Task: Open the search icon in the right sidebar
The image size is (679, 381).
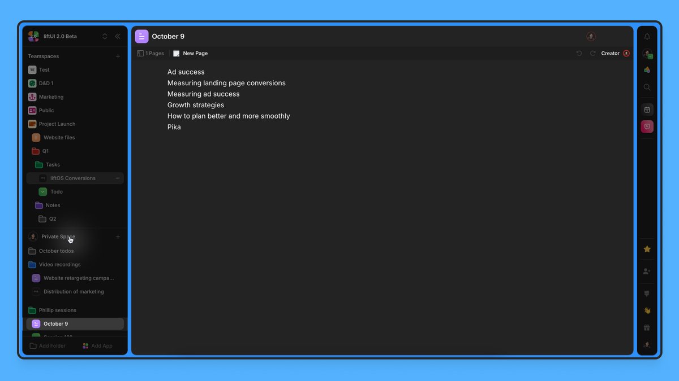Action: tap(647, 87)
